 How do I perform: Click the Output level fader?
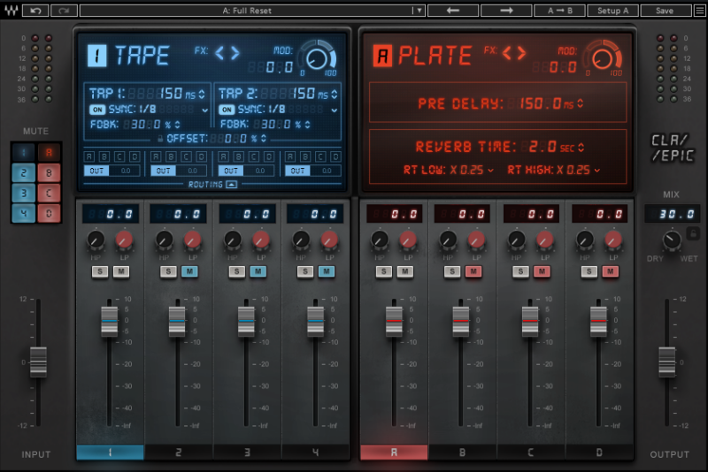pos(669,362)
